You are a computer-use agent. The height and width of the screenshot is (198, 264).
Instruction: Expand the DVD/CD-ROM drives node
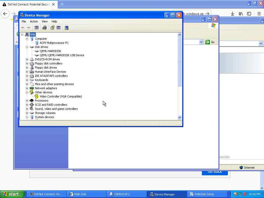[x=27, y=60]
